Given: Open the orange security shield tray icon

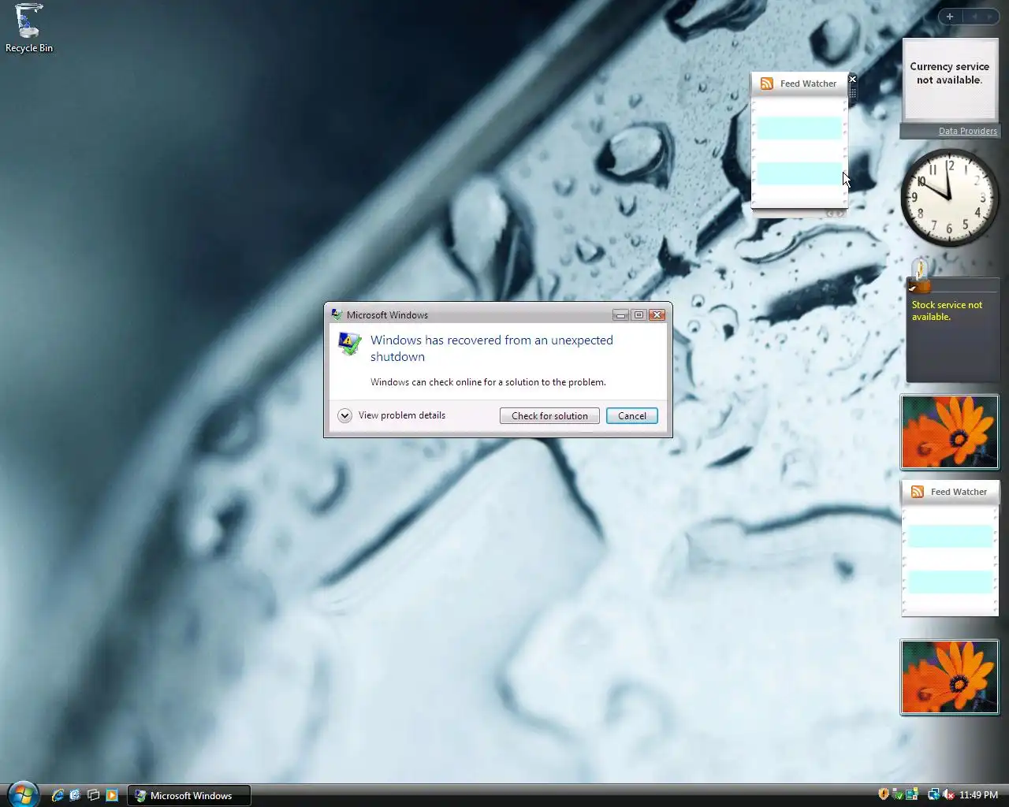Looking at the screenshot, I should click(x=884, y=794).
